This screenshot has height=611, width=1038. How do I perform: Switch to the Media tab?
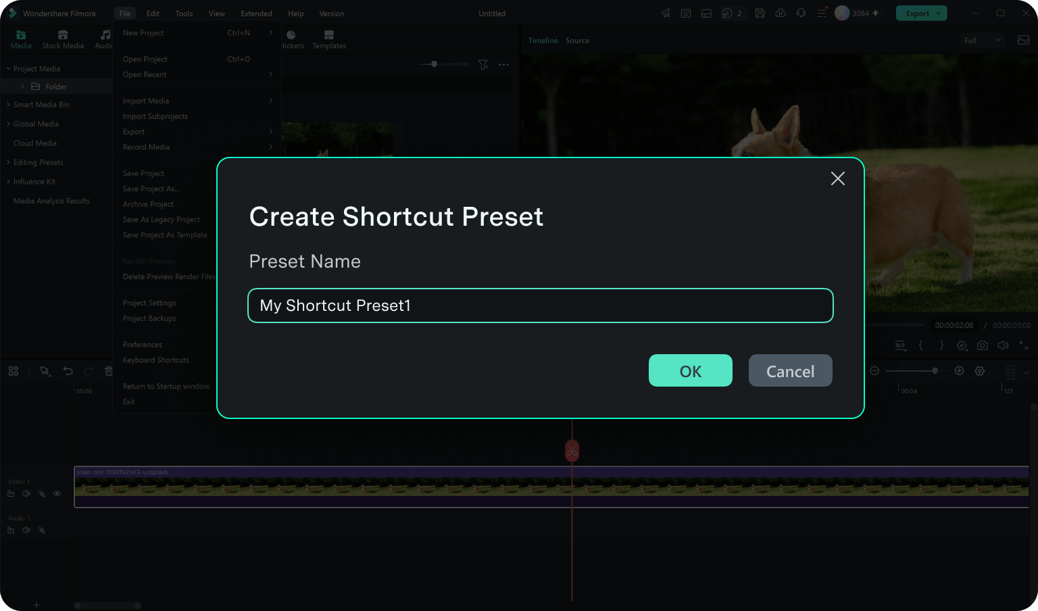click(21, 40)
